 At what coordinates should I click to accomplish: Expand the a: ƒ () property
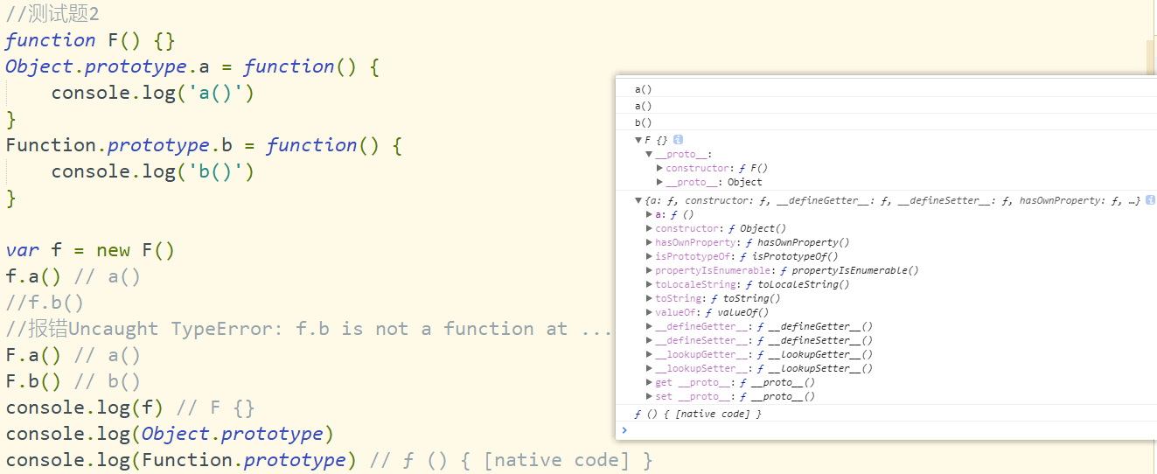point(649,214)
